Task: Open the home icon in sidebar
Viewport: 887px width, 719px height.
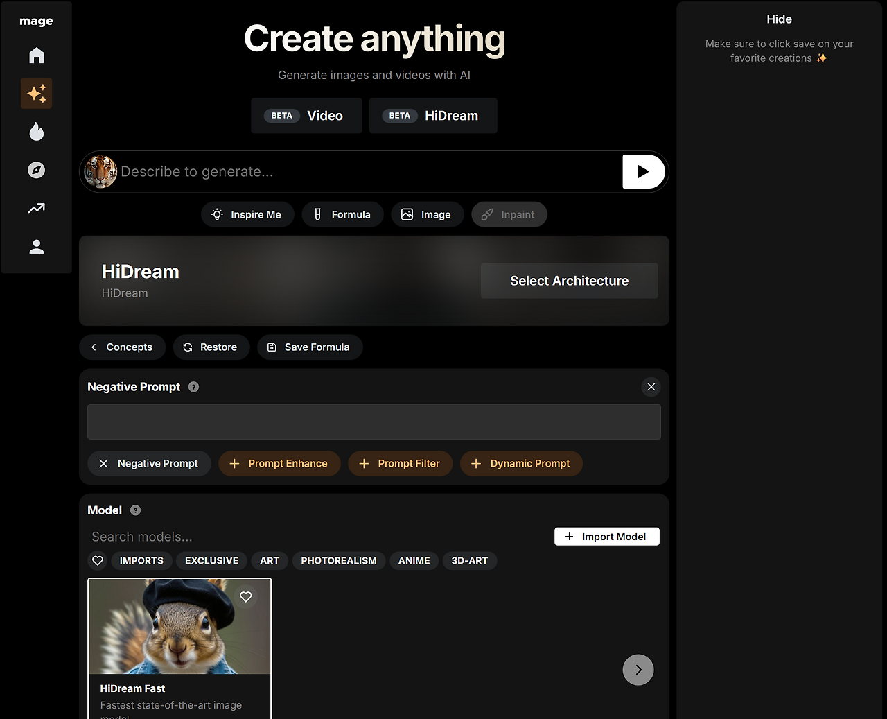Action: [37, 55]
